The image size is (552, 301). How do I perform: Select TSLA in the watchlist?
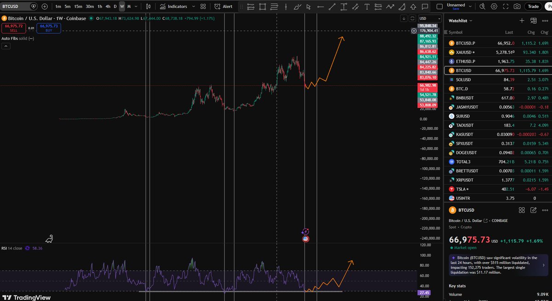(497, 189)
